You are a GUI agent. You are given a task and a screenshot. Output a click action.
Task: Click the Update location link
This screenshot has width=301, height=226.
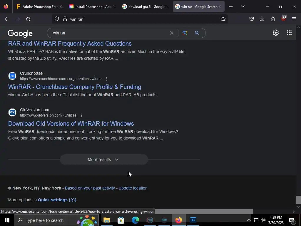point(133,188)
